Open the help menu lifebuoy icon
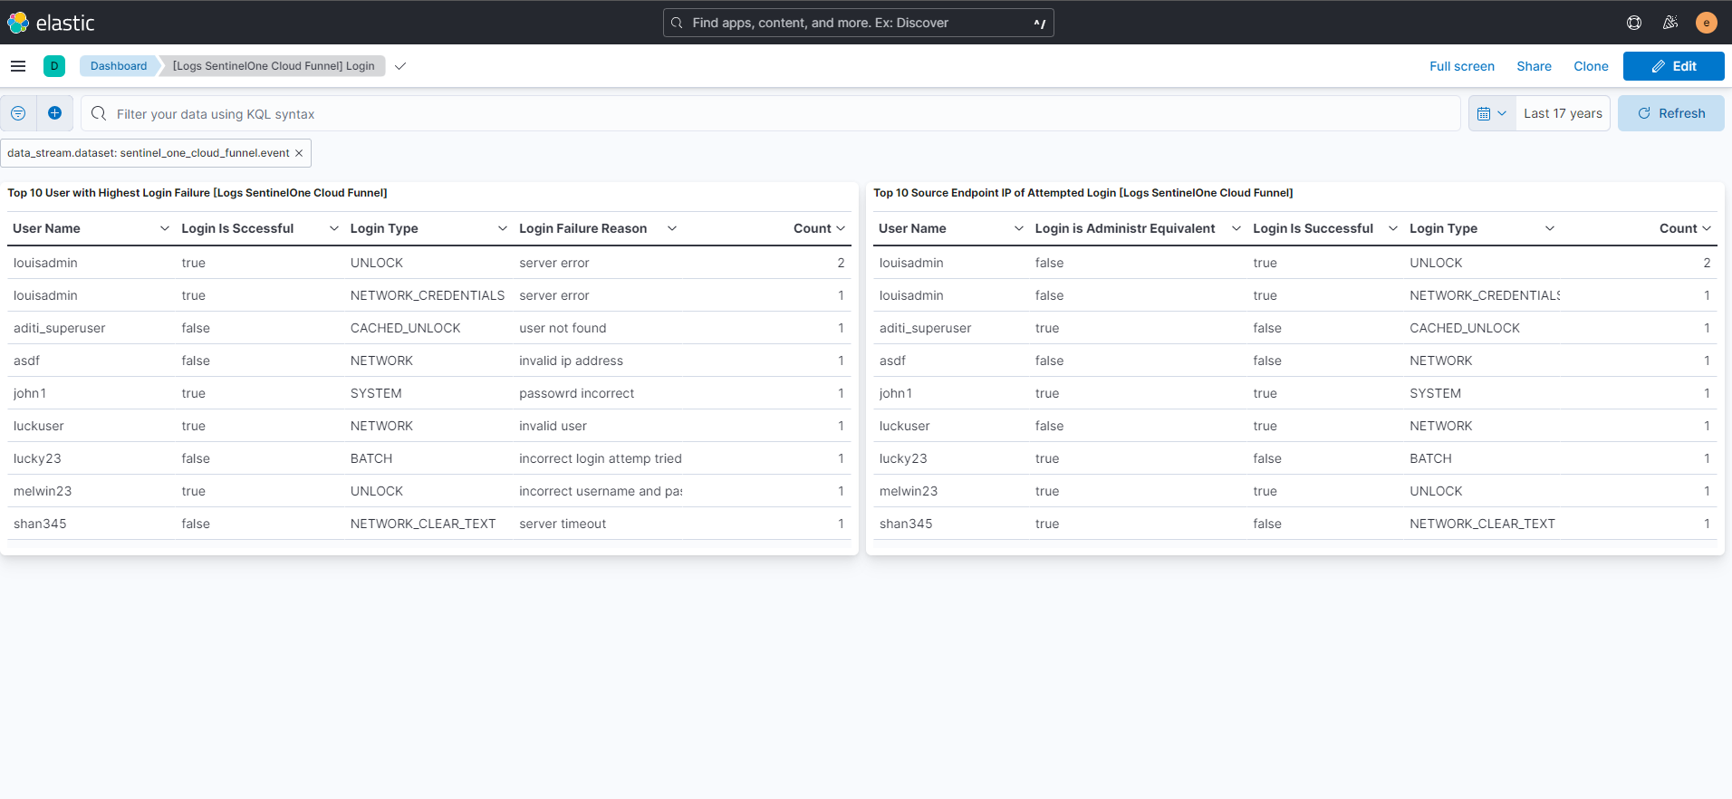The height and width of the screenshot is (799, 1732). tap(1634, 23)
